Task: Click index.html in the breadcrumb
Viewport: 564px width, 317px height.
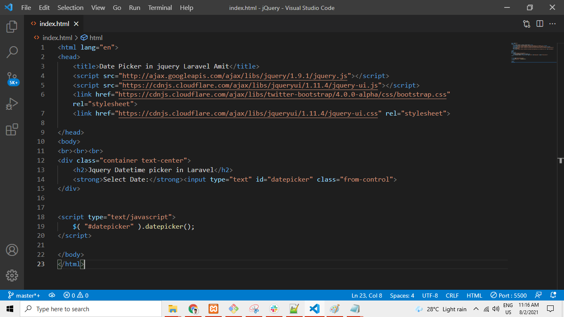Action: 57,38
